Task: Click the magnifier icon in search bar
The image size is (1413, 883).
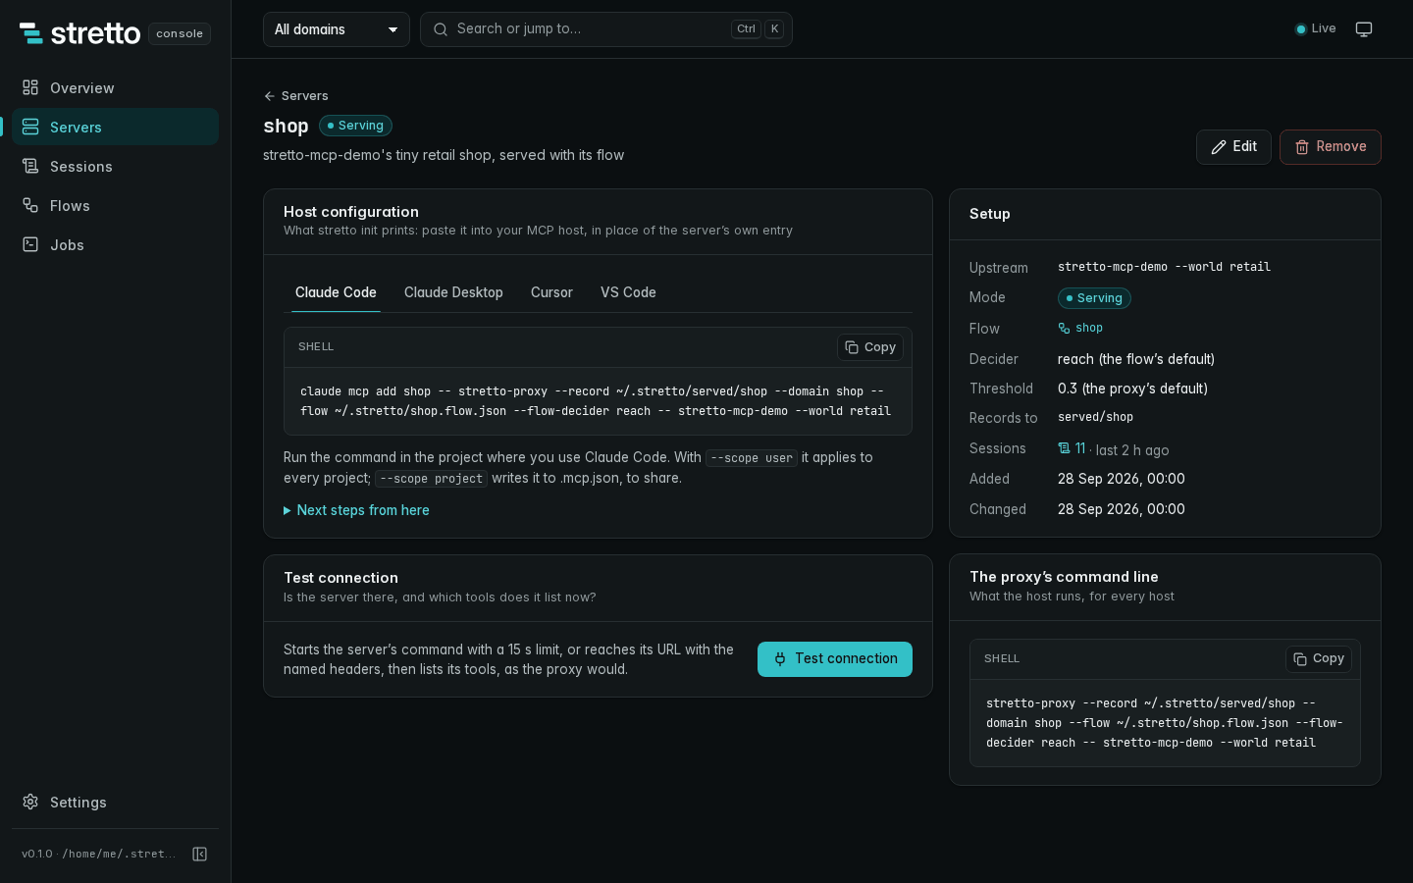Action: click(x=441, y=29)
